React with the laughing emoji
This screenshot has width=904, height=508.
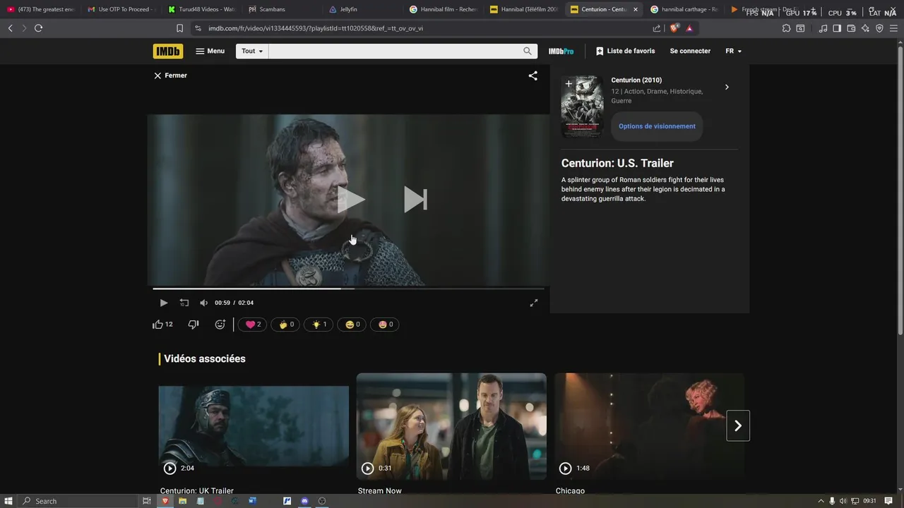352,325
